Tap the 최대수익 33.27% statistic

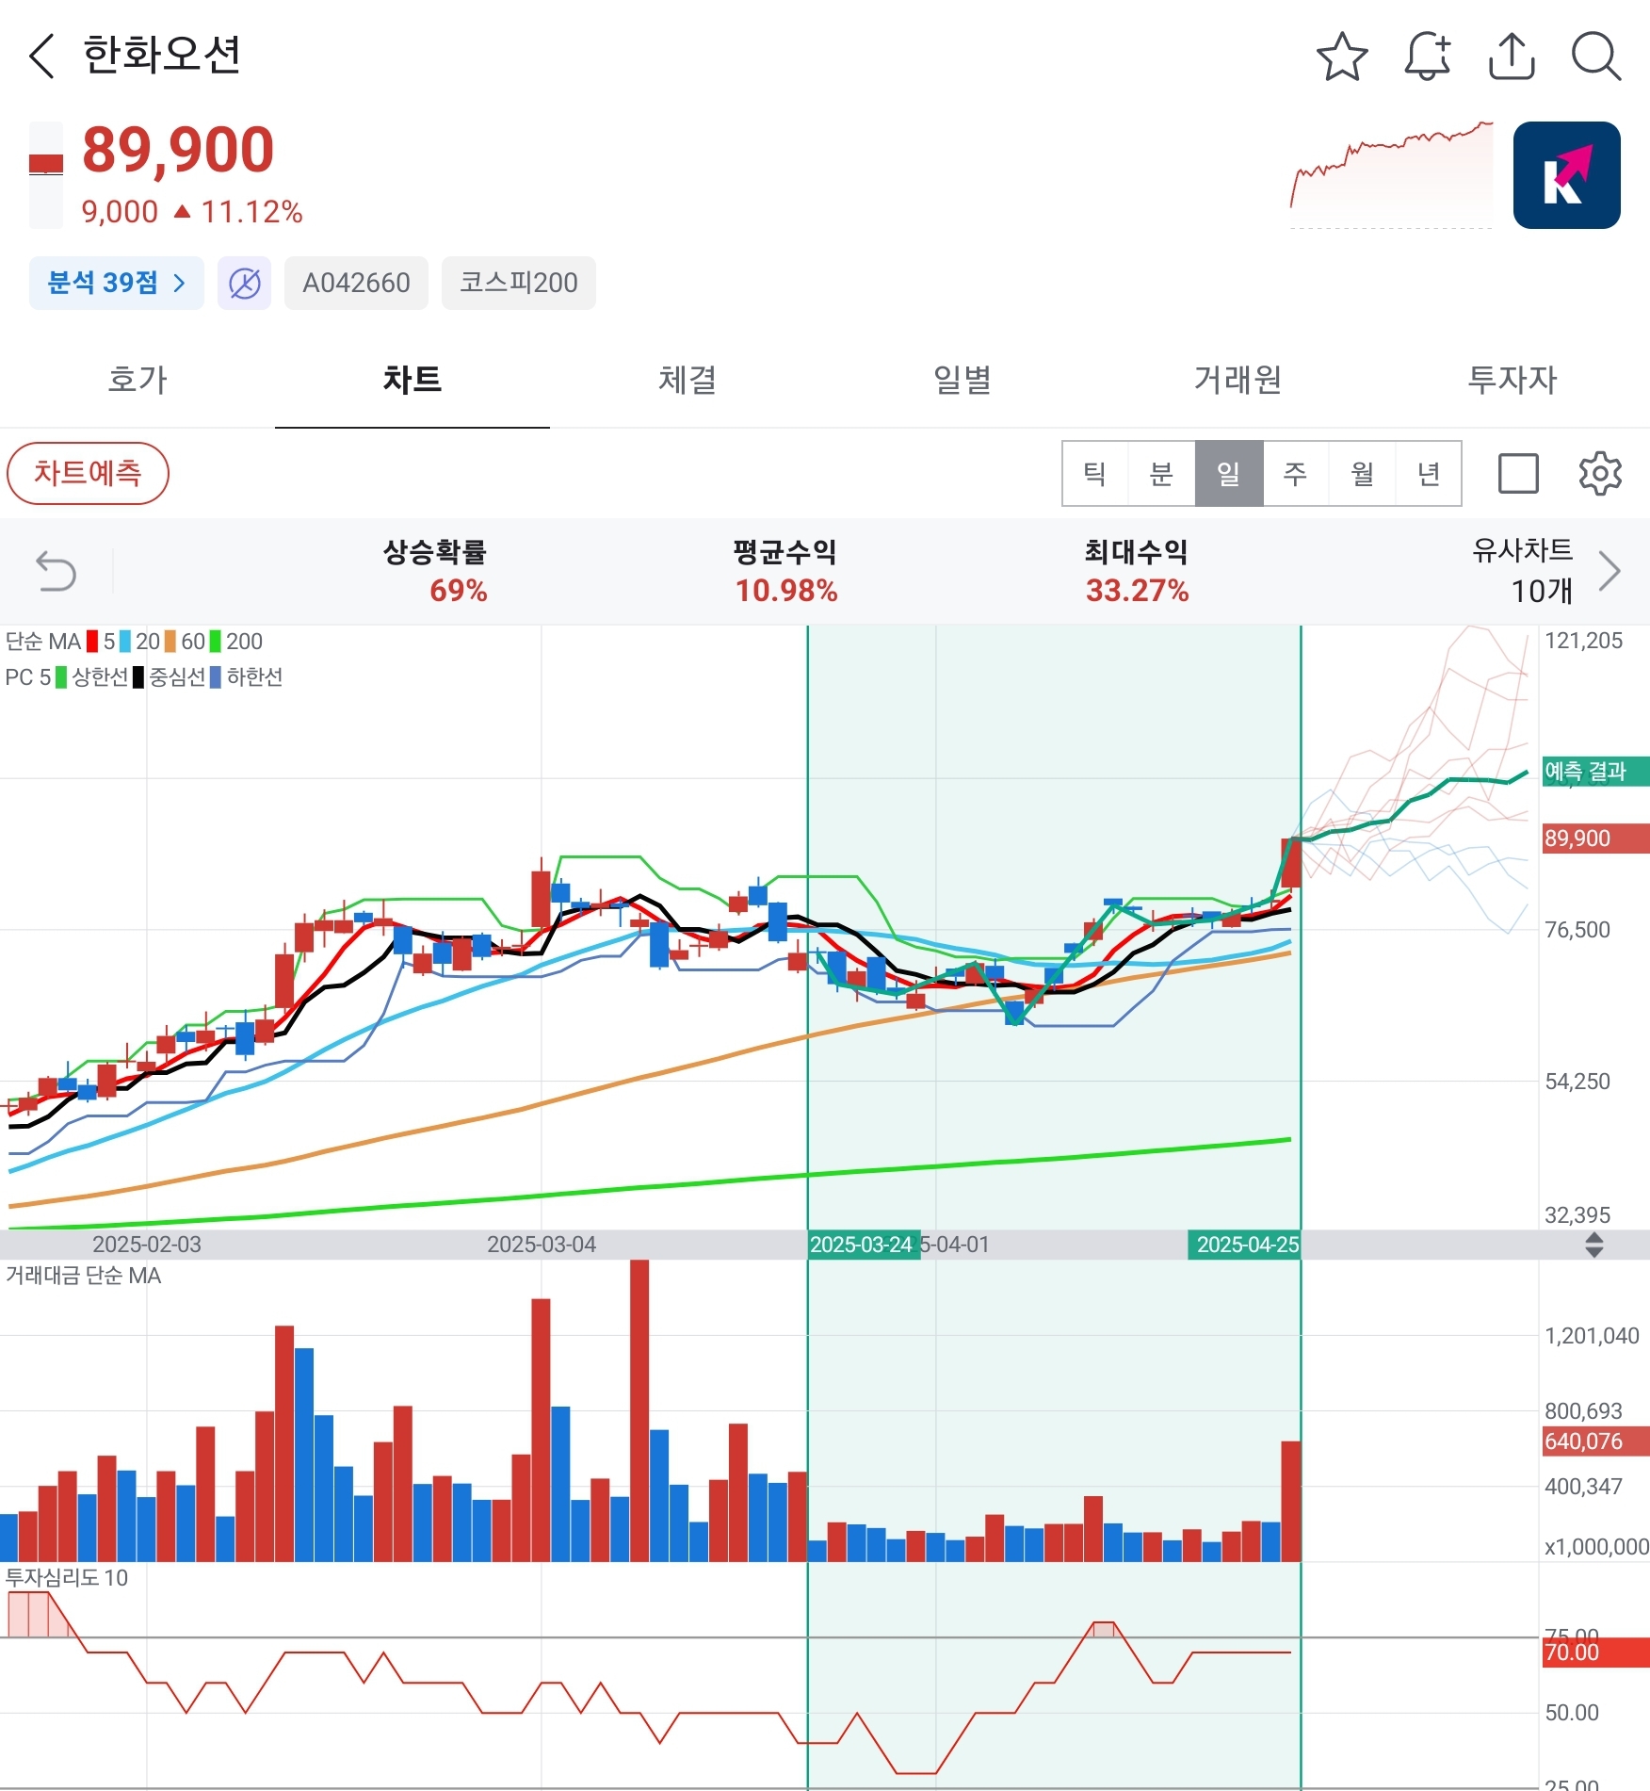(x=1137, y=570)
